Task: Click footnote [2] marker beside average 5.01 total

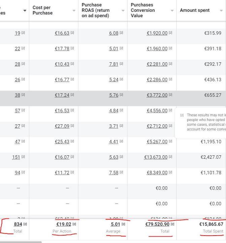Action: 123,224
